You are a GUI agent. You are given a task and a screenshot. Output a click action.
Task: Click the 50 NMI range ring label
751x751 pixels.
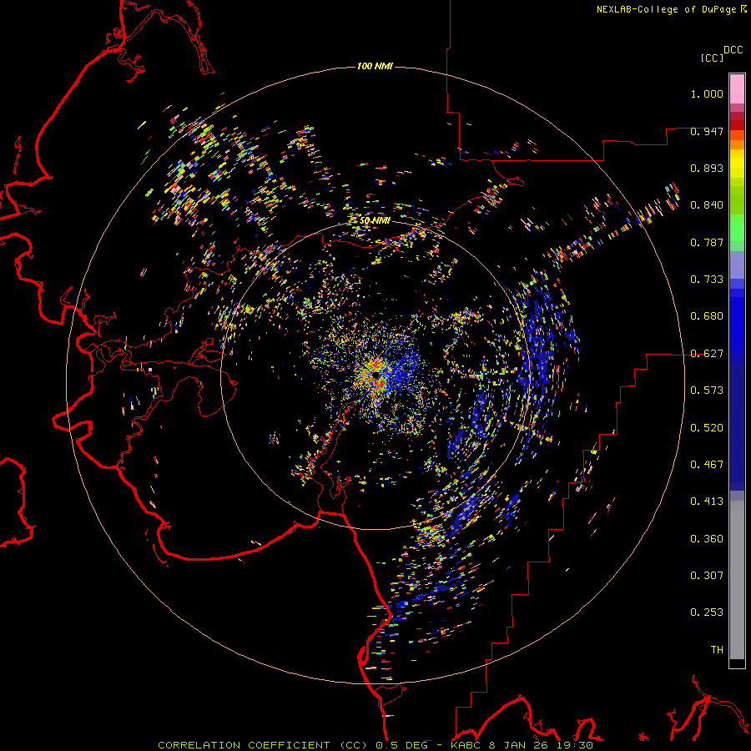[x=375, y=221]
